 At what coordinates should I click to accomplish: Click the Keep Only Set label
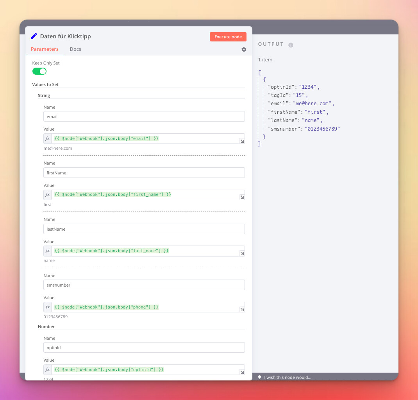[46, 63]
